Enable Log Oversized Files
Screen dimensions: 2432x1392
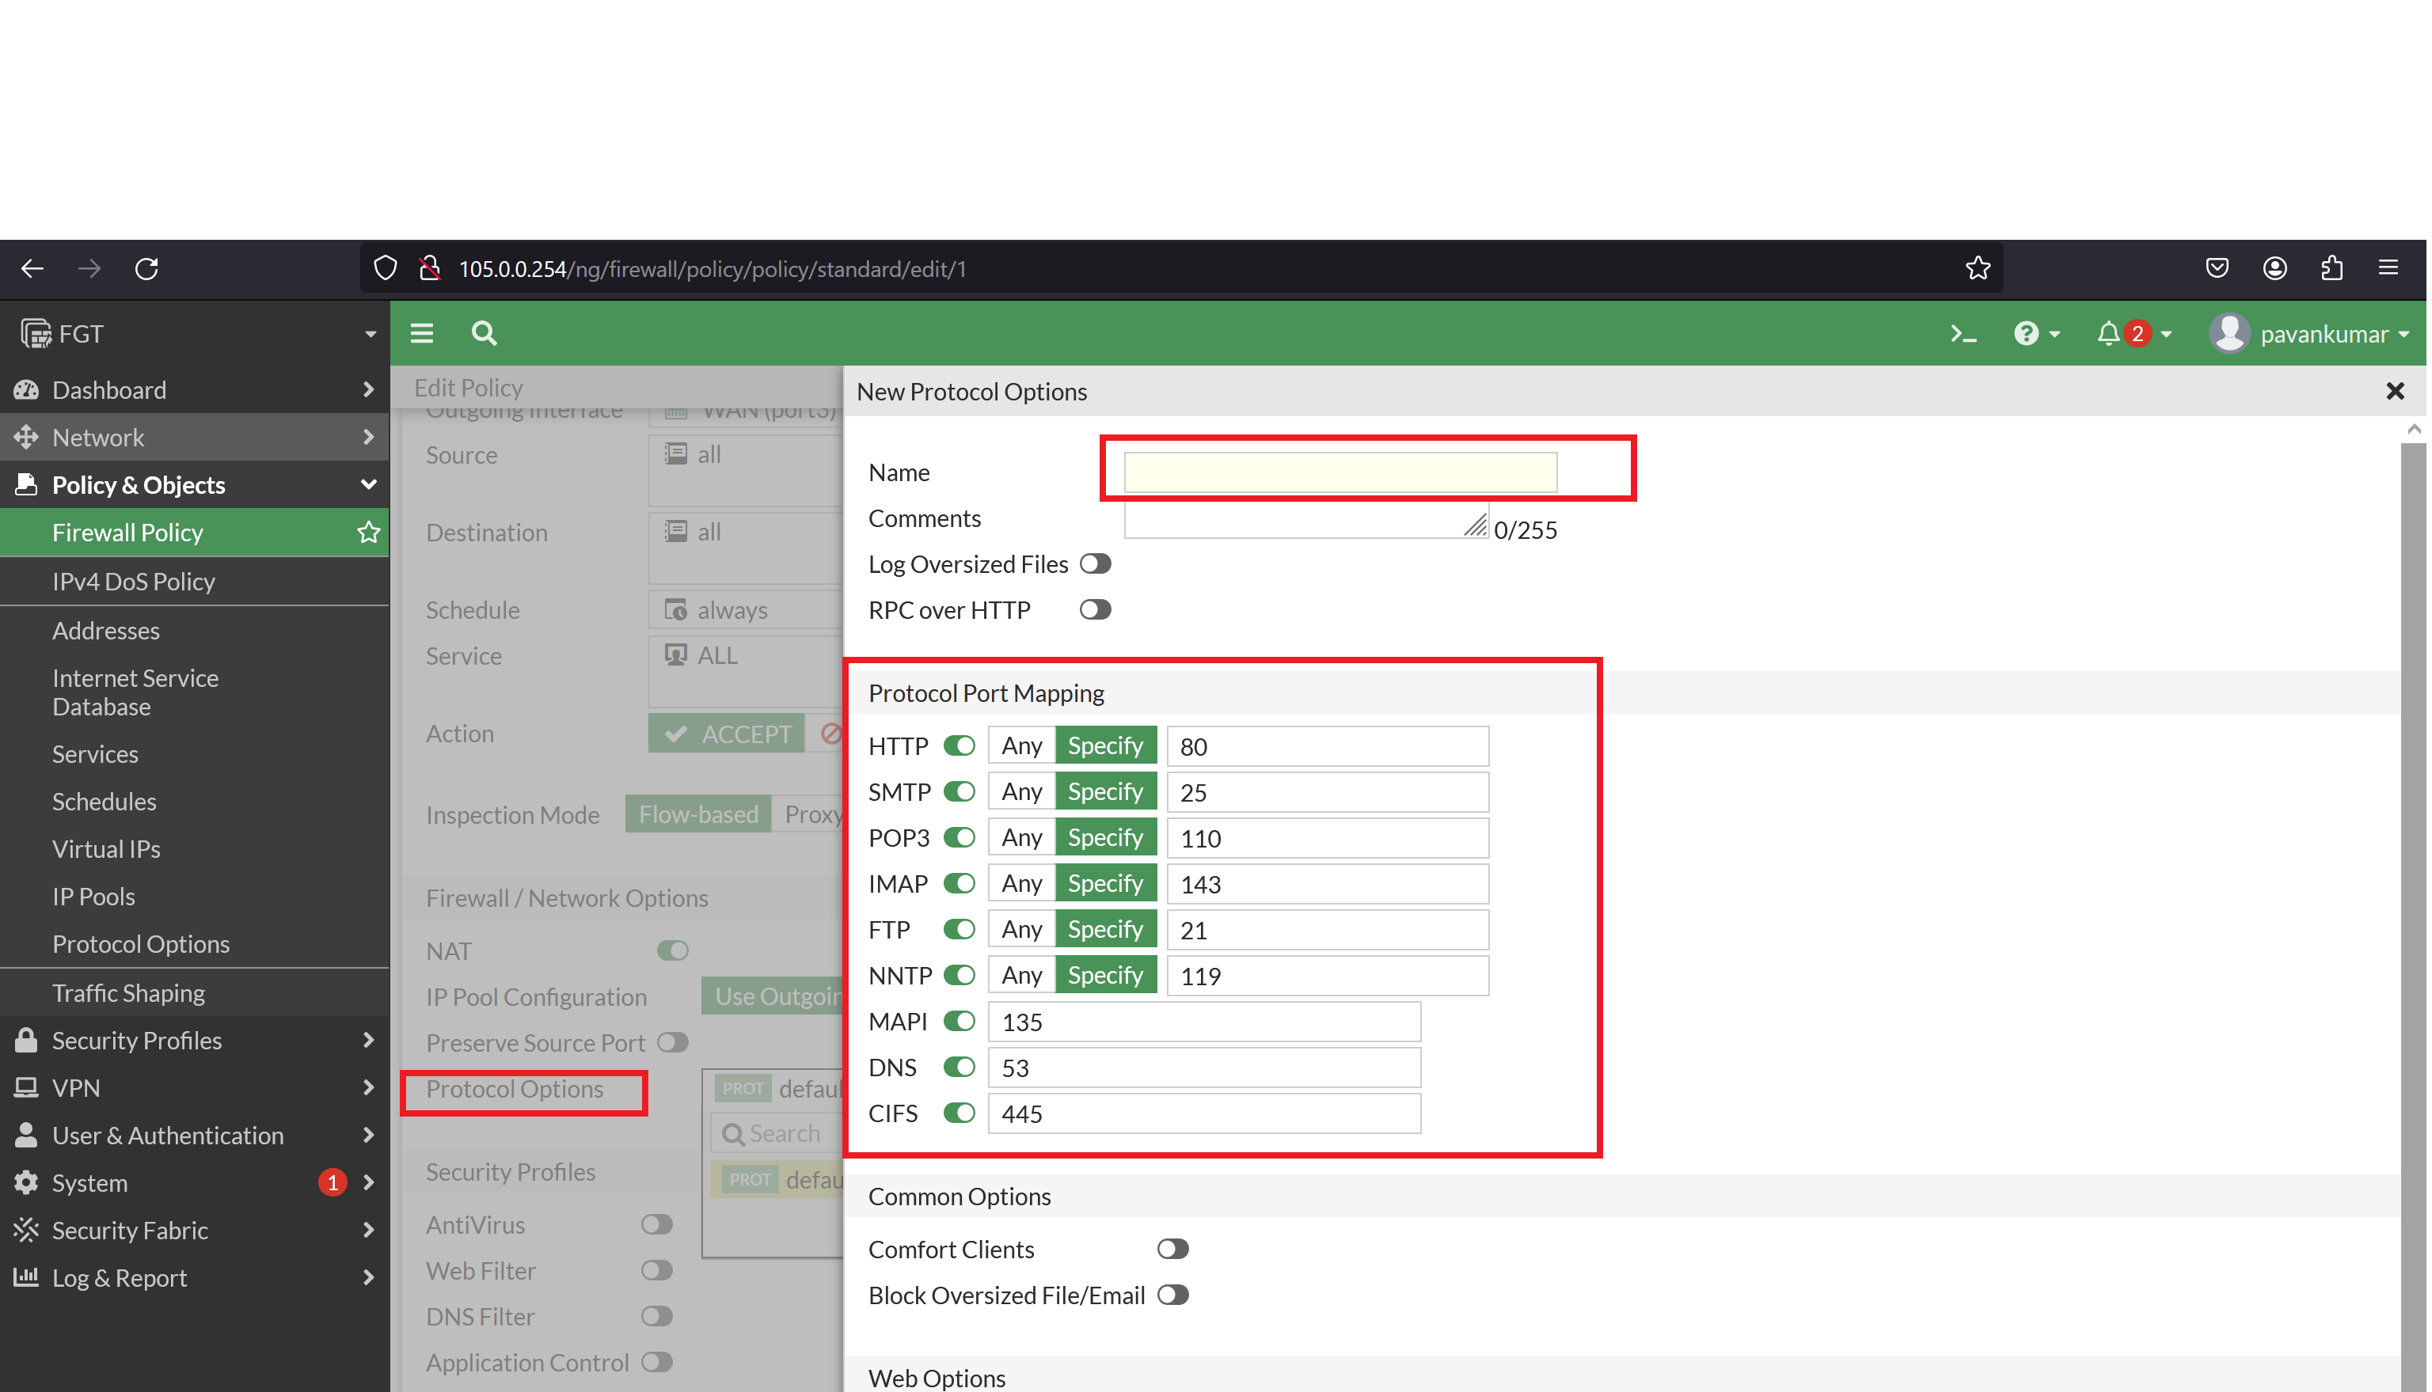click(x=1096, y=564)
